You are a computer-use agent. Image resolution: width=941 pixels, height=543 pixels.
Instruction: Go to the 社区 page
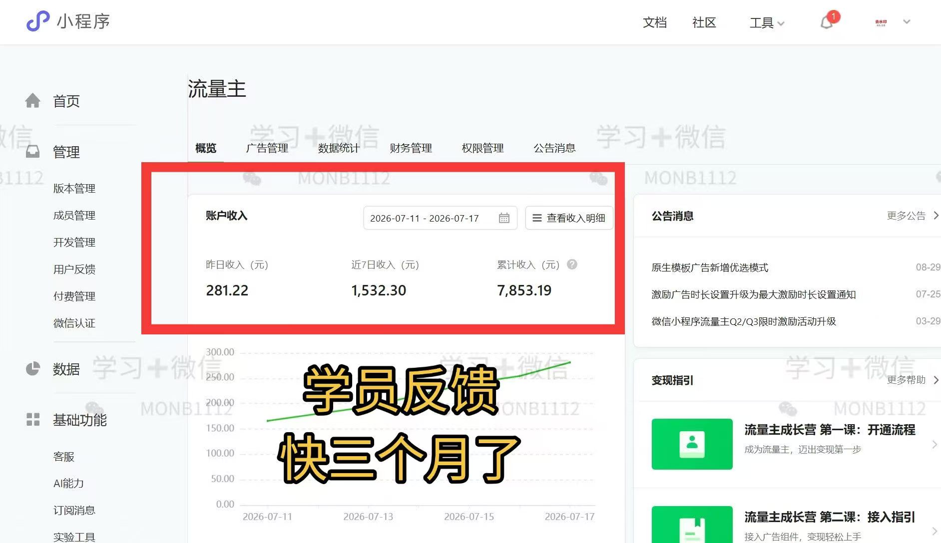[x=704, y=22]
